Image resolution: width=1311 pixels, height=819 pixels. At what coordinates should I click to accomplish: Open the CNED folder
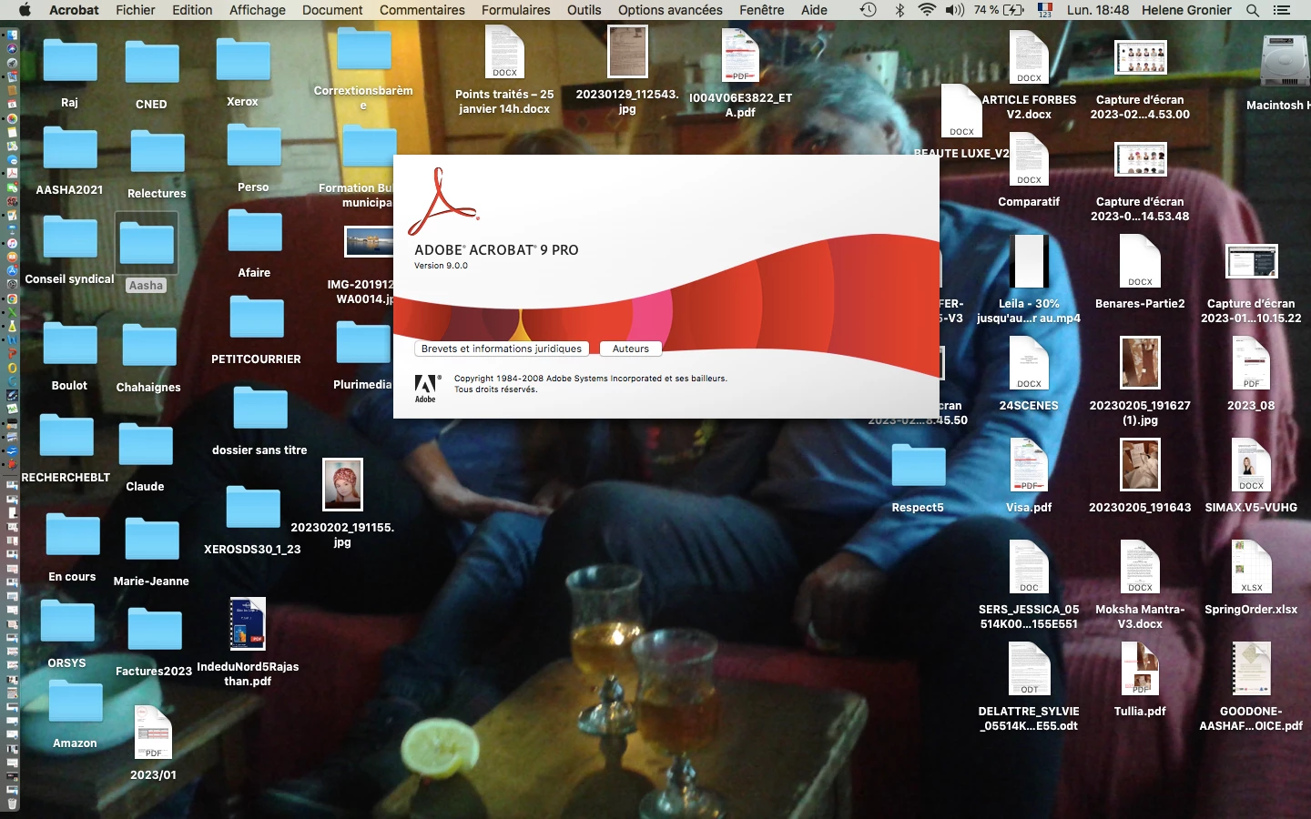tap(152, 63)
